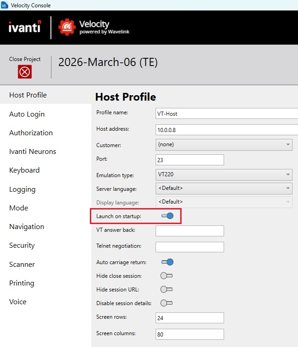Click the red Close Project X icon

(25, 71)
